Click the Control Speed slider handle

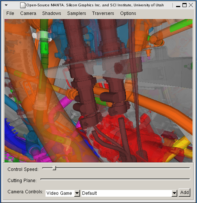(54, 168)
